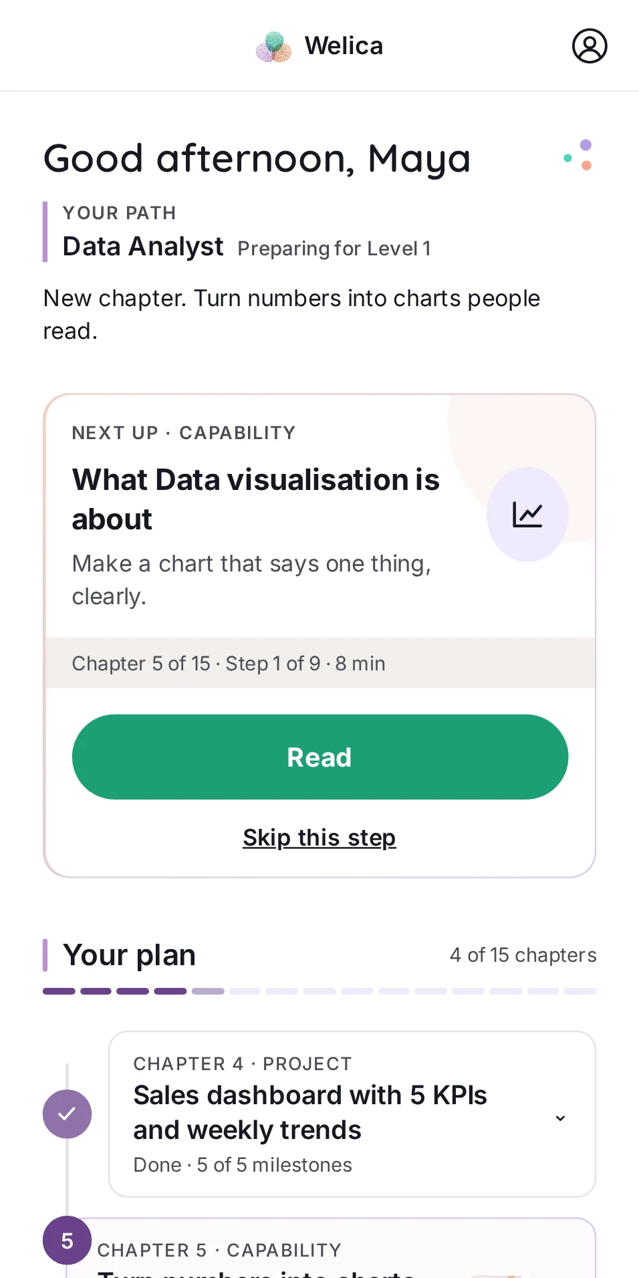This screenshot has height=1278, width=639.
Task: Click the Welica brand name
Action: (x=344, y=46)
